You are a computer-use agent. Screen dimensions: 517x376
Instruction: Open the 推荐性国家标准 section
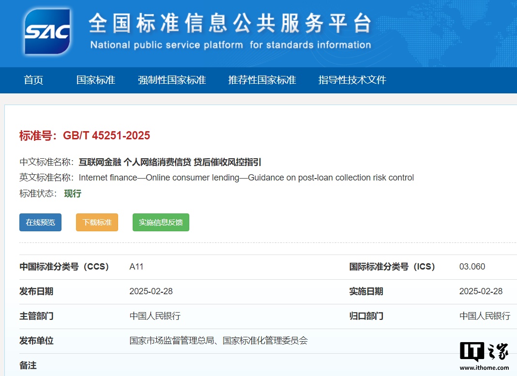(262, 80)
